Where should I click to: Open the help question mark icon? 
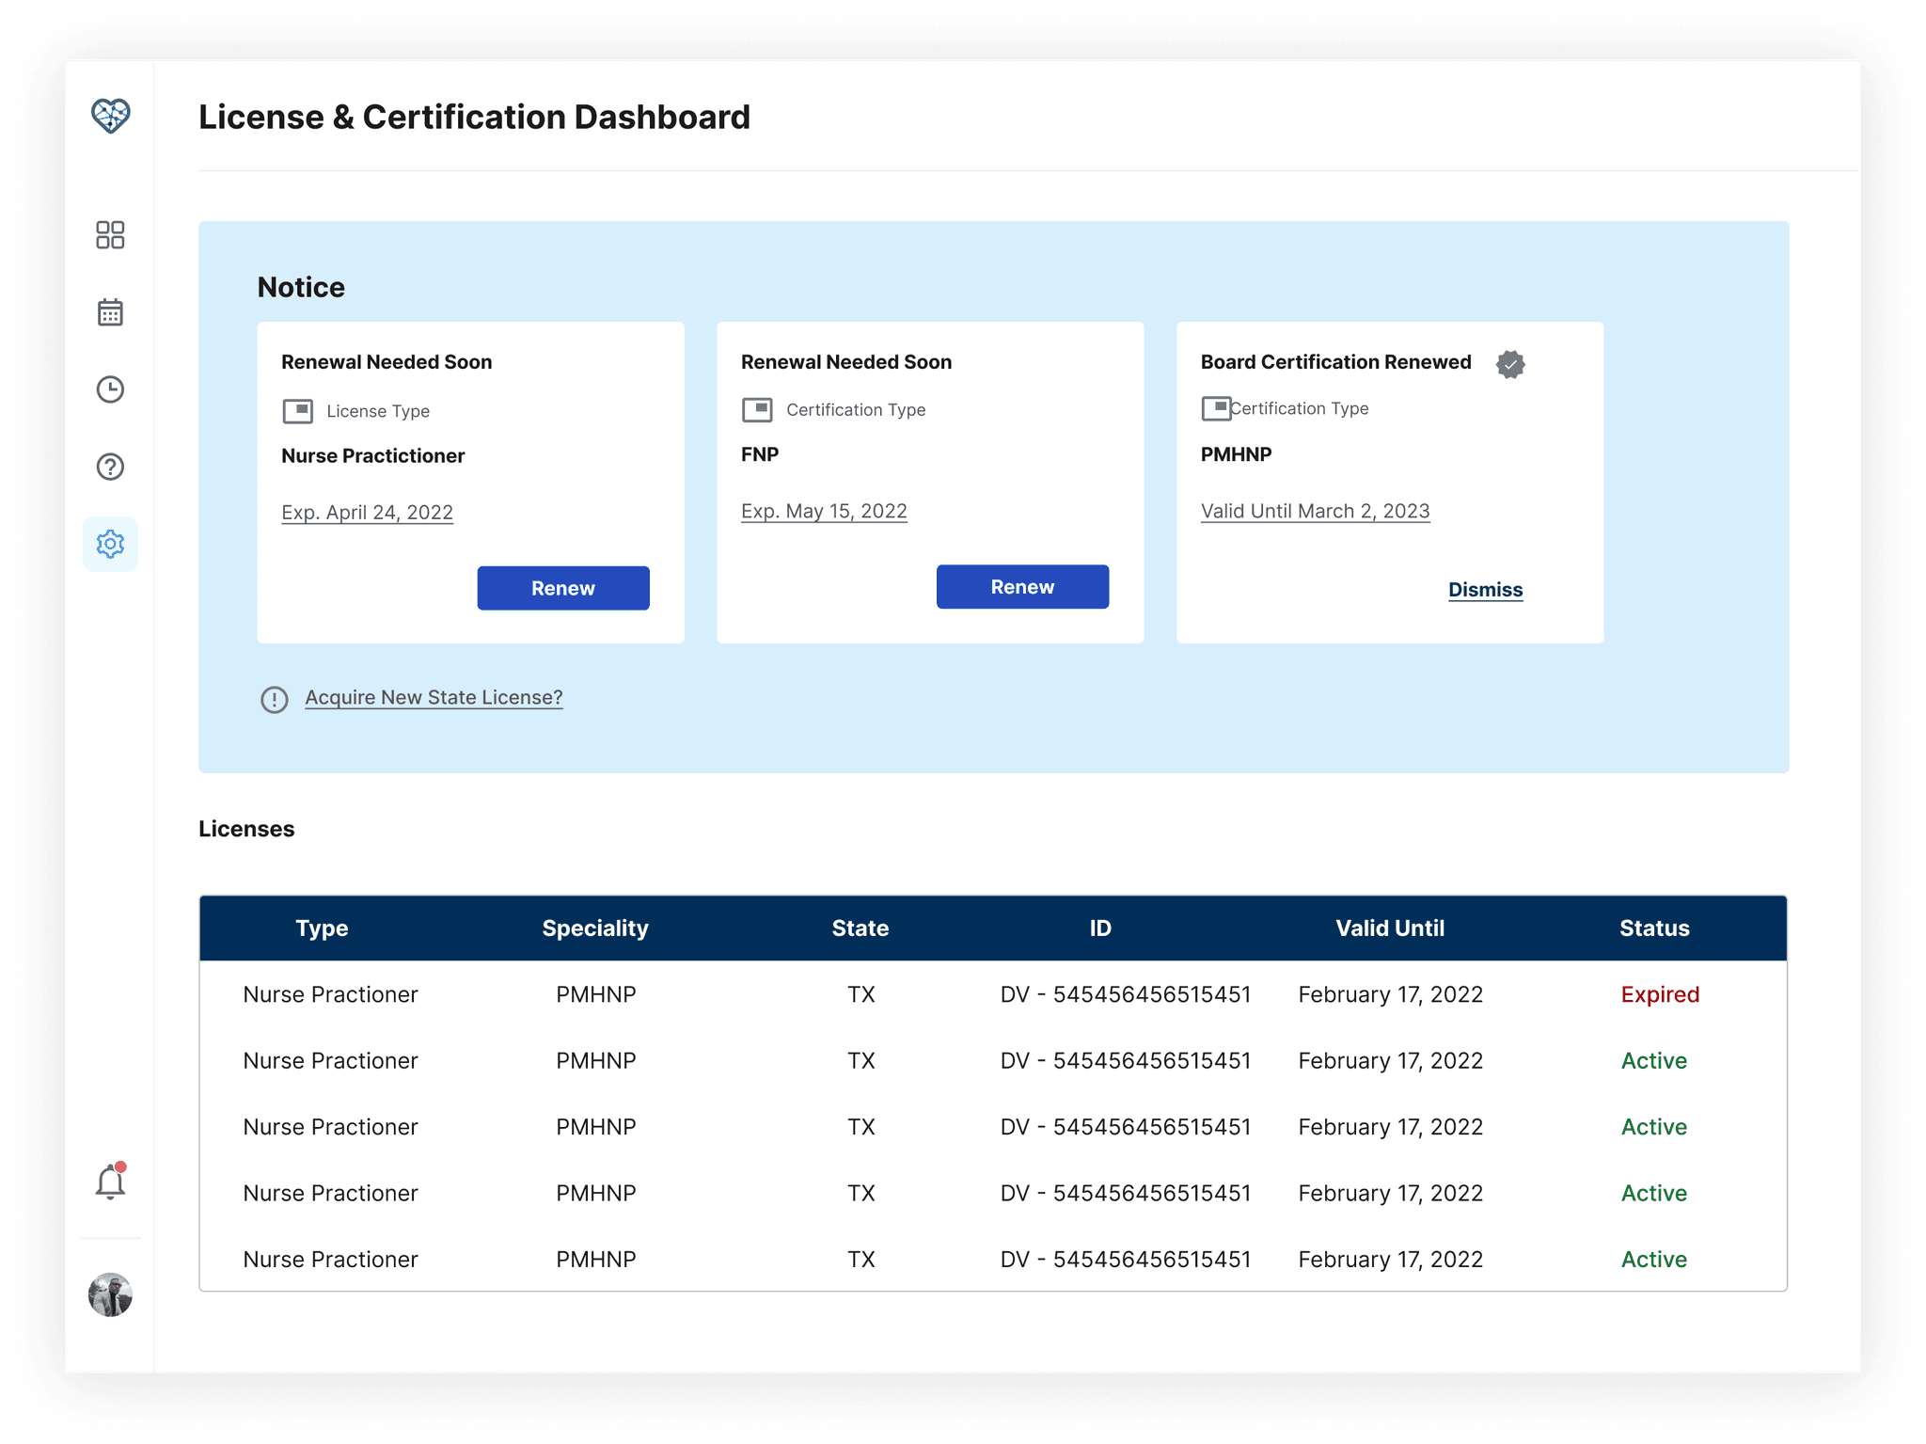click(x=110, y=467)
